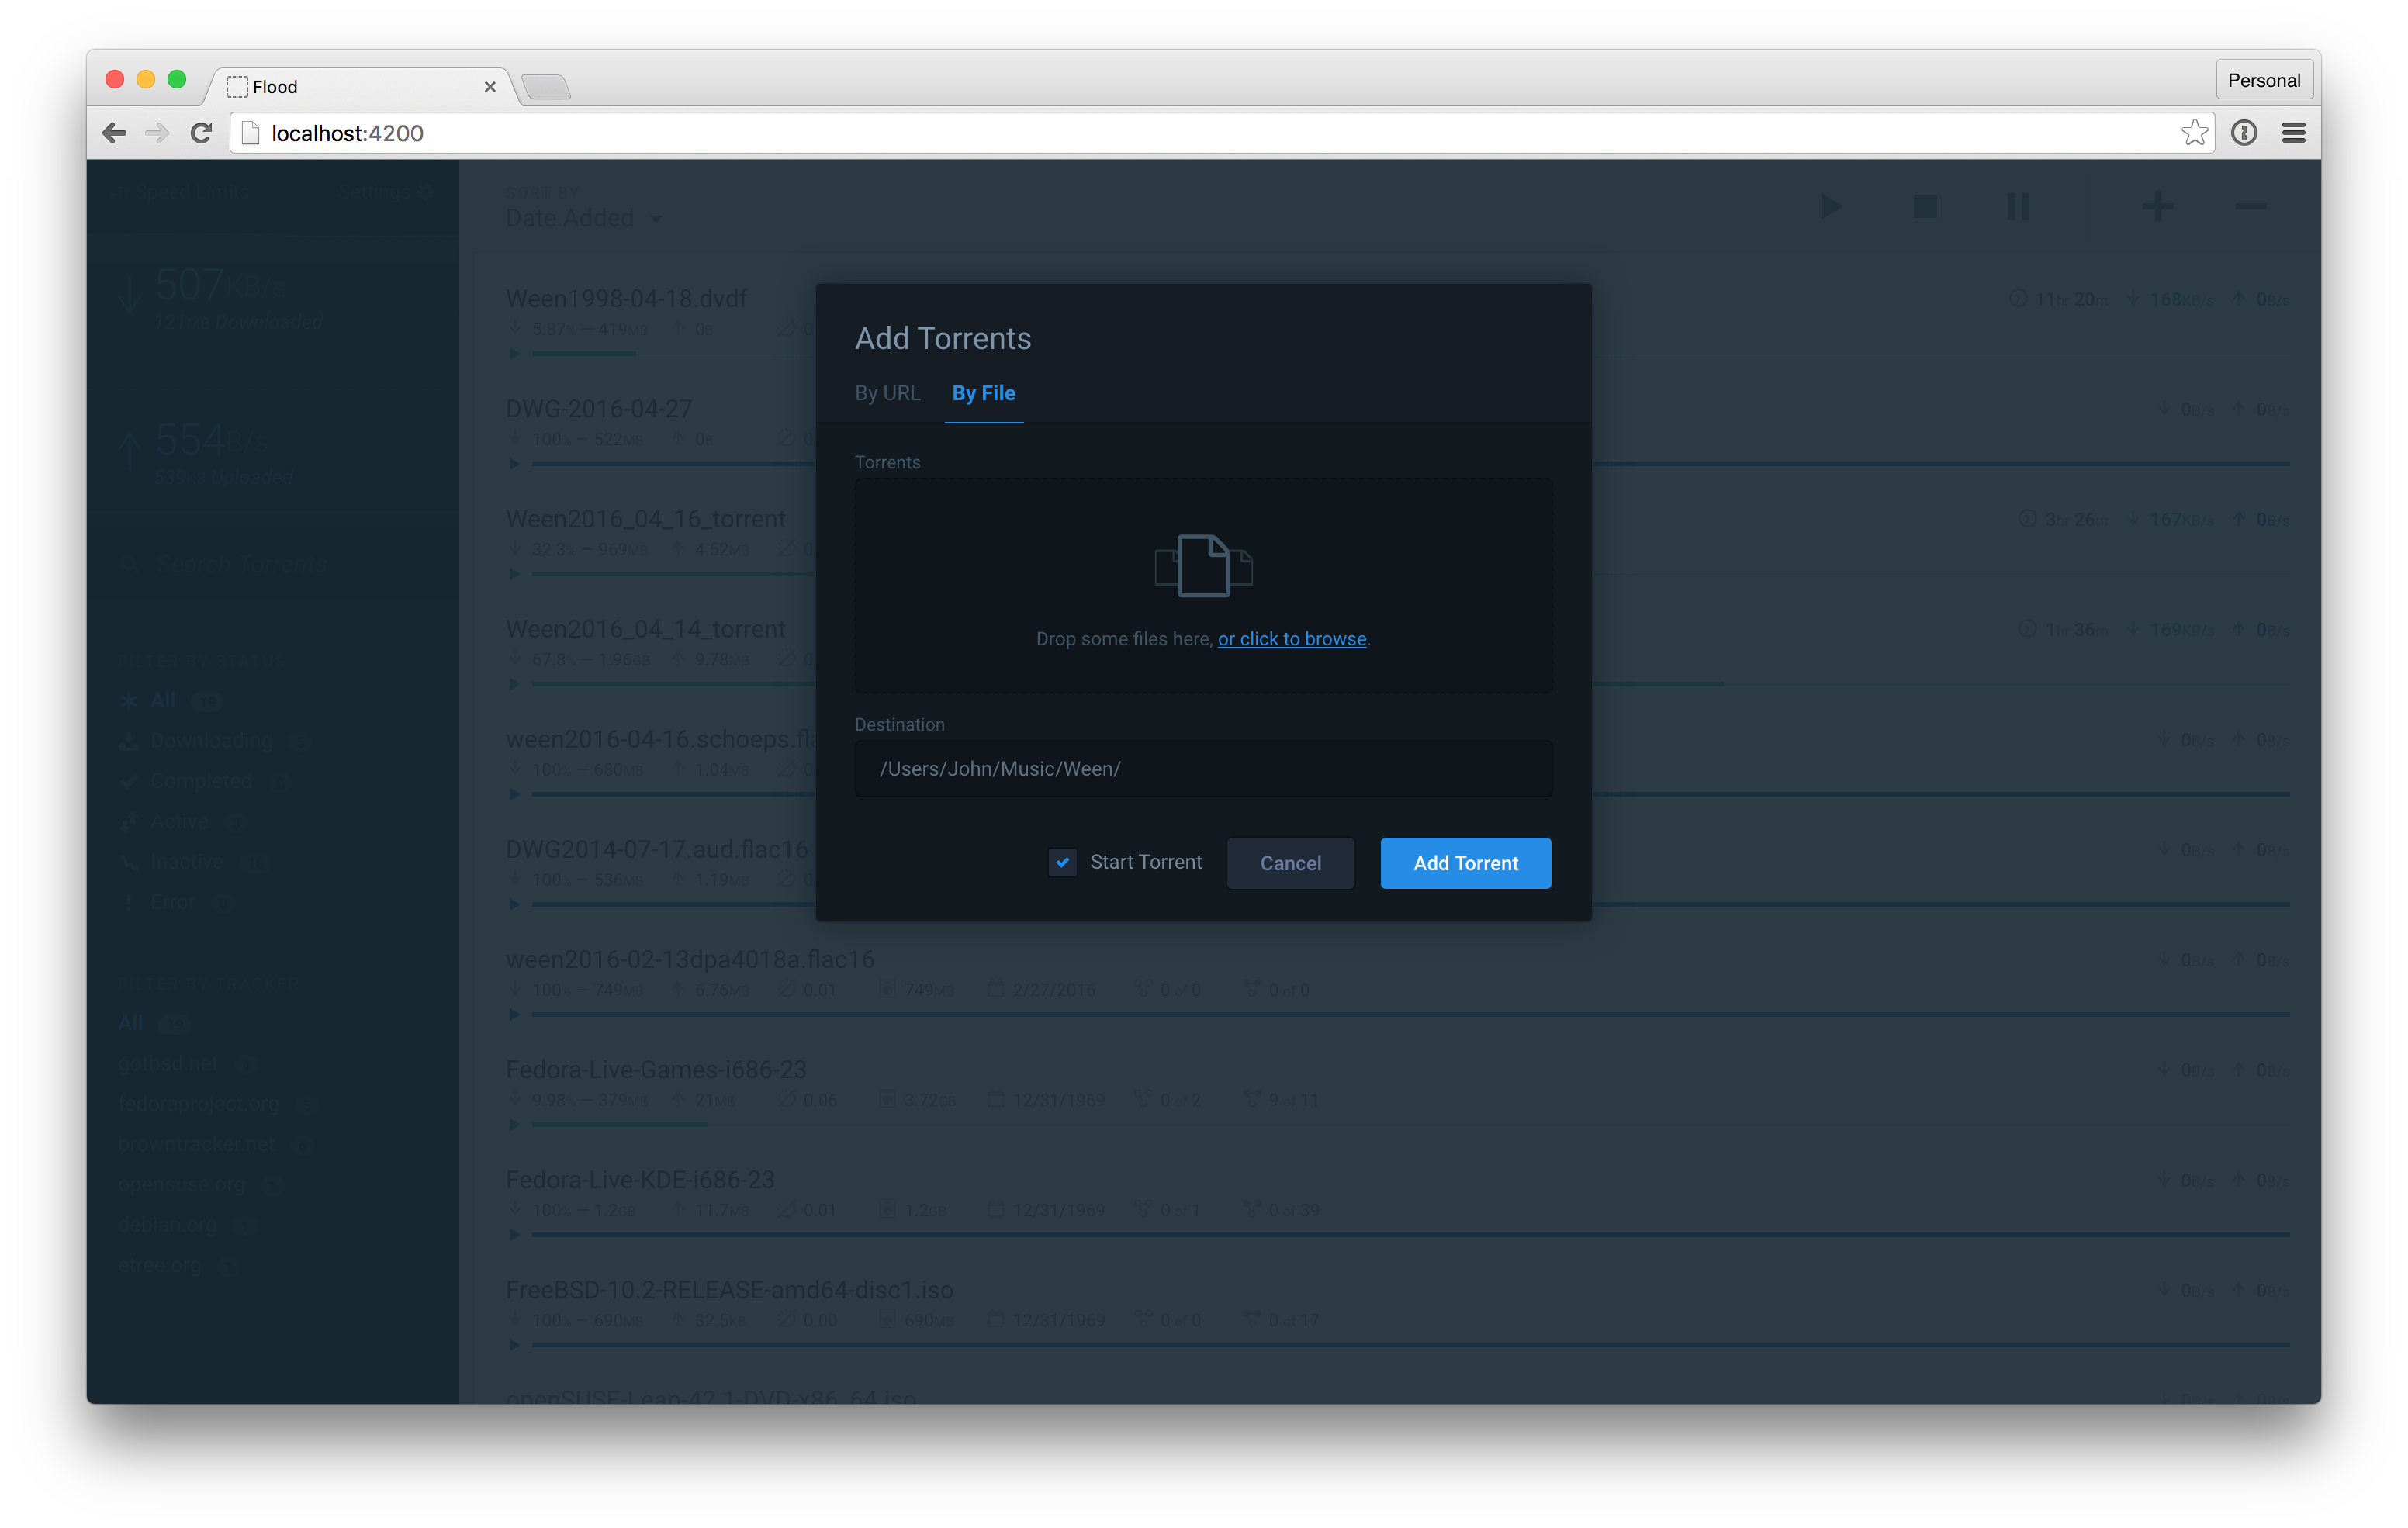Viewport: 2408px width, 1528px height.
Task: Click the localhost:4200 address bar
Action: [1200, 133]
